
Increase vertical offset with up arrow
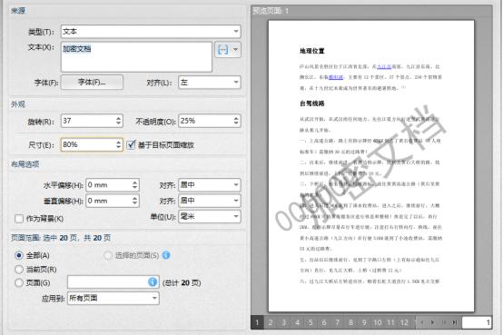[x=134, y=198]
